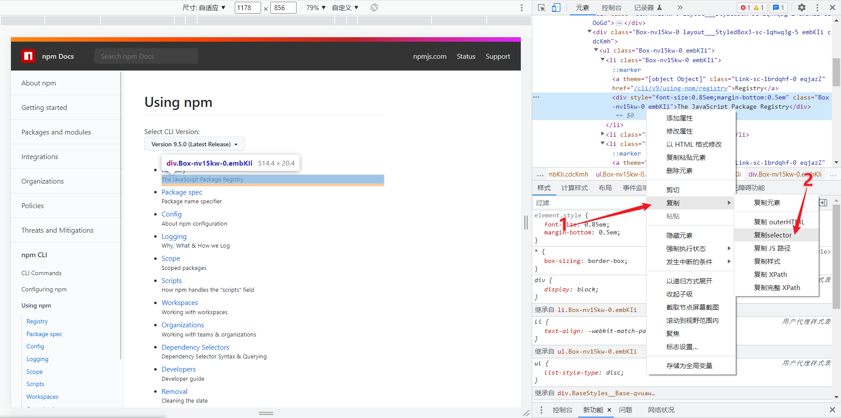The image size is (841, 418).
Task: Choose 复制完整 XPath menu item
Action: pos(776,288)
